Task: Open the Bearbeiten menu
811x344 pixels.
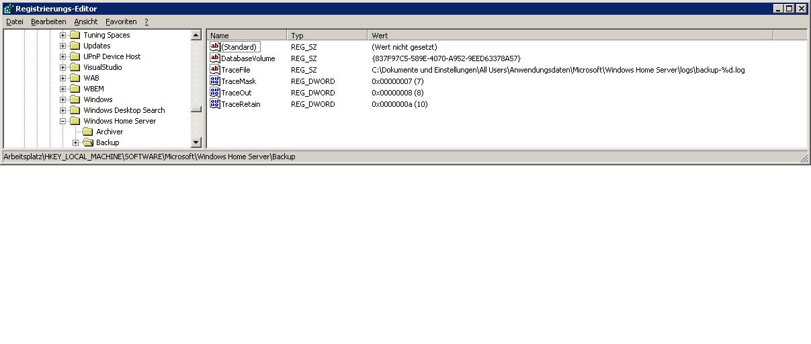Action: click(x=48, y=21)
